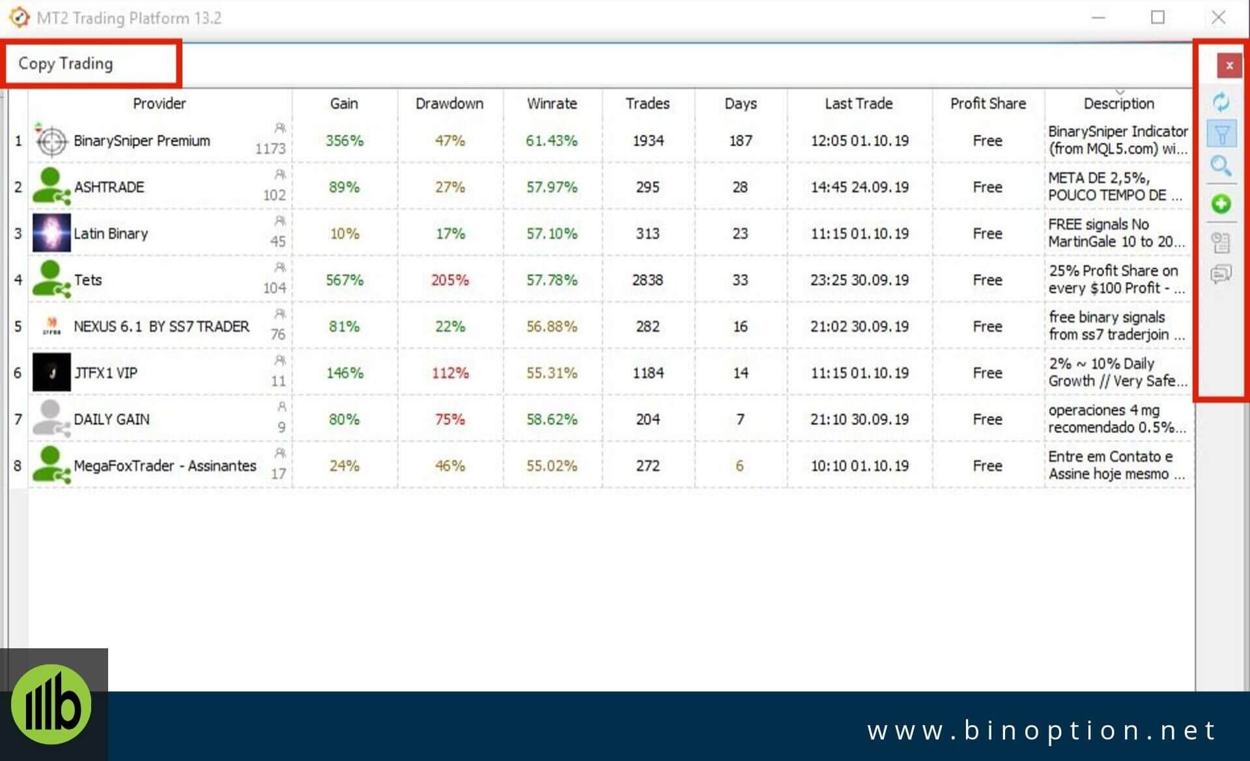Select provider NEXUS 6.1 BY SS7 TRADER
The width and height of the screenshot is (1250, 761).
click(162, 326)
